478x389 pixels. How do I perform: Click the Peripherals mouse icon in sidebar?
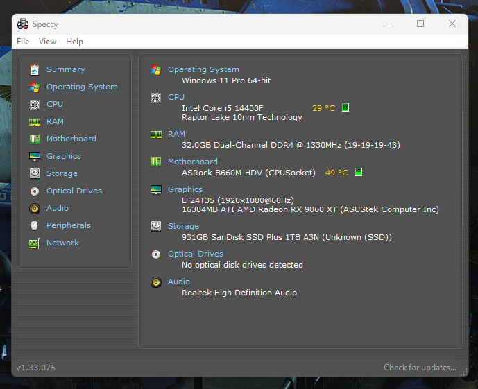(x=35, y=226)
